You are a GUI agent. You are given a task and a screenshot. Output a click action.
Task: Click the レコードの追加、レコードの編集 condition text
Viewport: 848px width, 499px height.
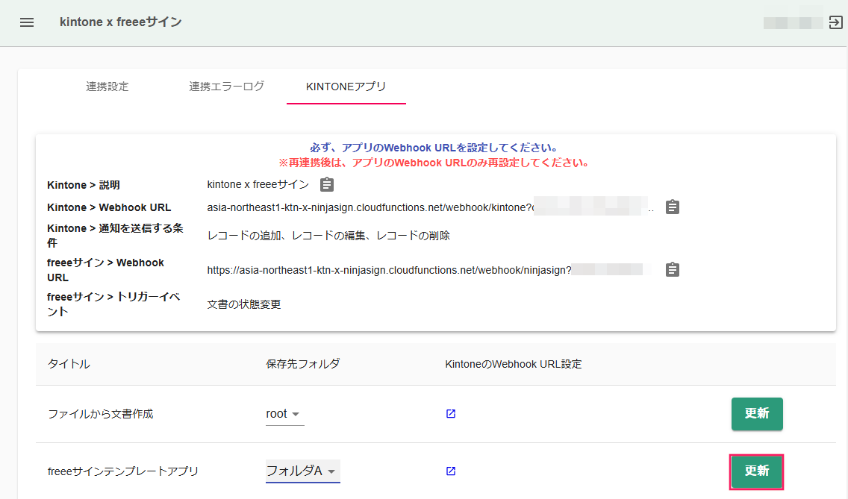(x=328, y=236)
